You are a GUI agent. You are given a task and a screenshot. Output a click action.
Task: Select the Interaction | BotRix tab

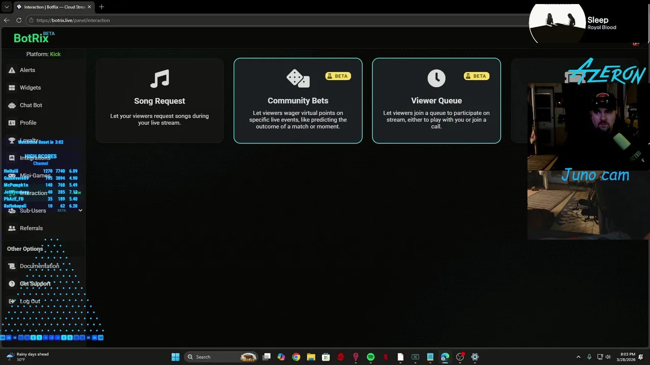(x=54, y=7)
